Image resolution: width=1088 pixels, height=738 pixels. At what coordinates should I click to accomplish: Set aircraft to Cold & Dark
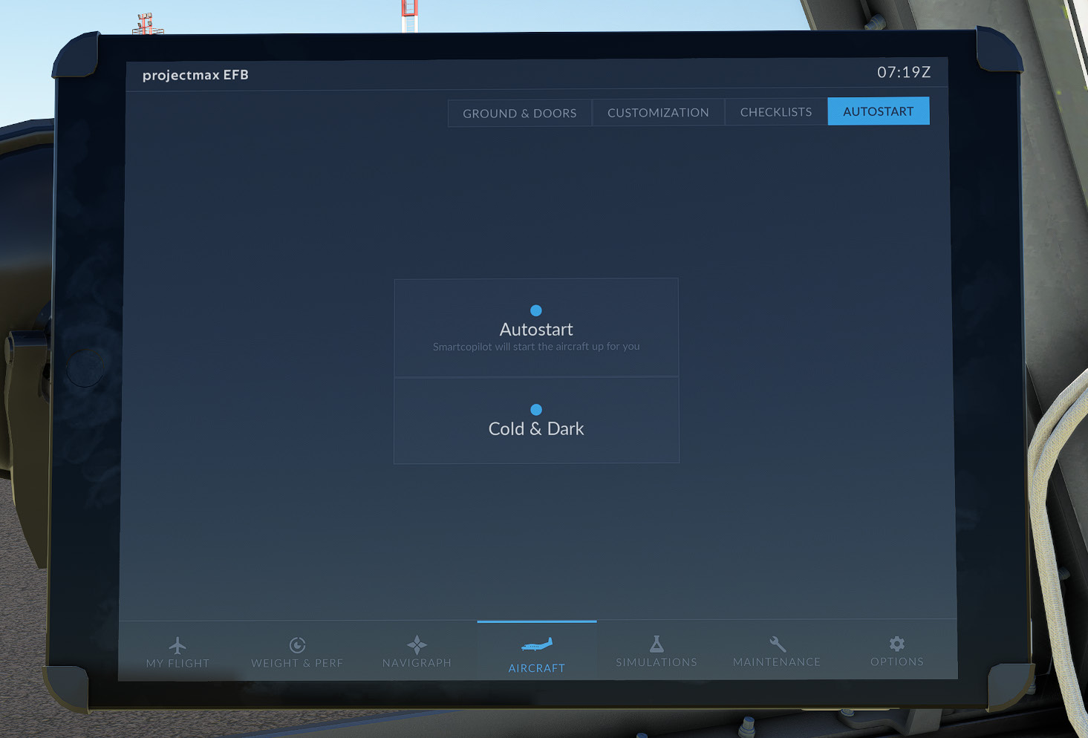tap(536, 420)
